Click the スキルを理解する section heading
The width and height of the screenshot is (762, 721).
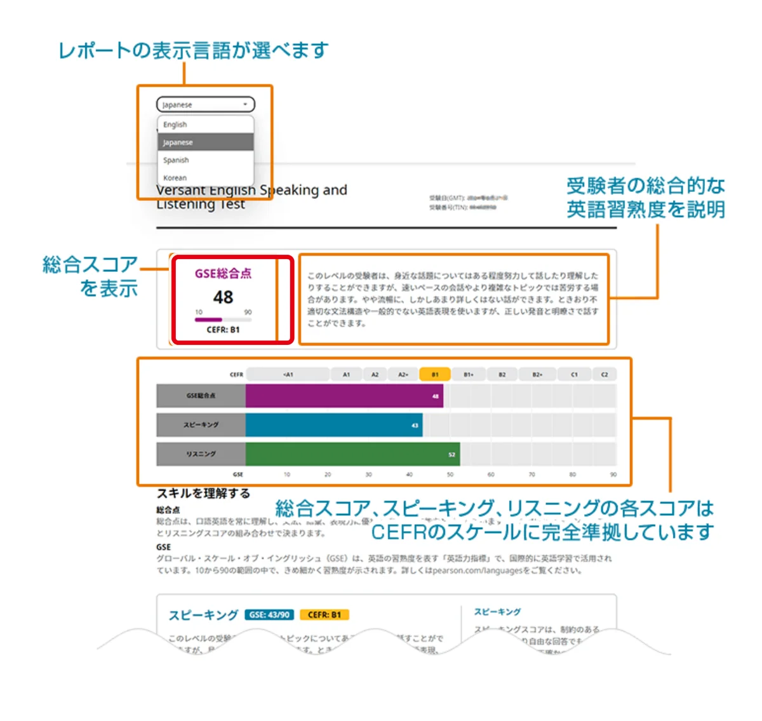click(x=204, y=494)
